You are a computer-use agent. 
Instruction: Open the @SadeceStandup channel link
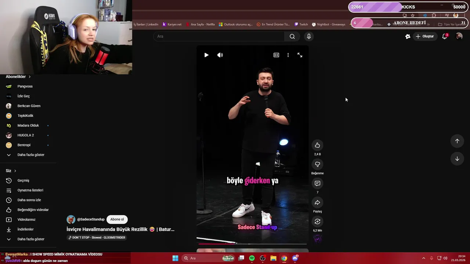click(x=91, y=219)
